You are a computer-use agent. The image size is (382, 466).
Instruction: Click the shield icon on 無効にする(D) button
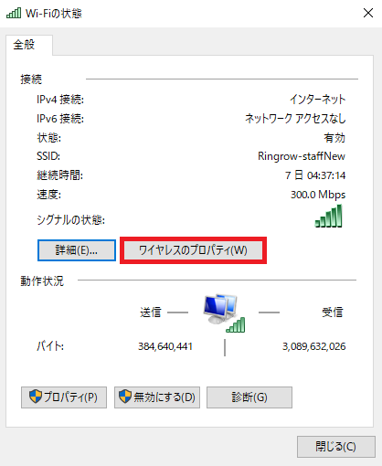tap(125, 397)
